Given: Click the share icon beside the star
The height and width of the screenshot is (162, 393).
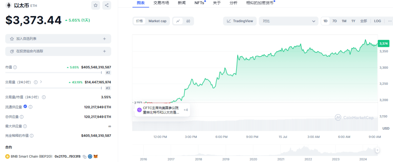Looking at the screenshot, I should 106,5.
